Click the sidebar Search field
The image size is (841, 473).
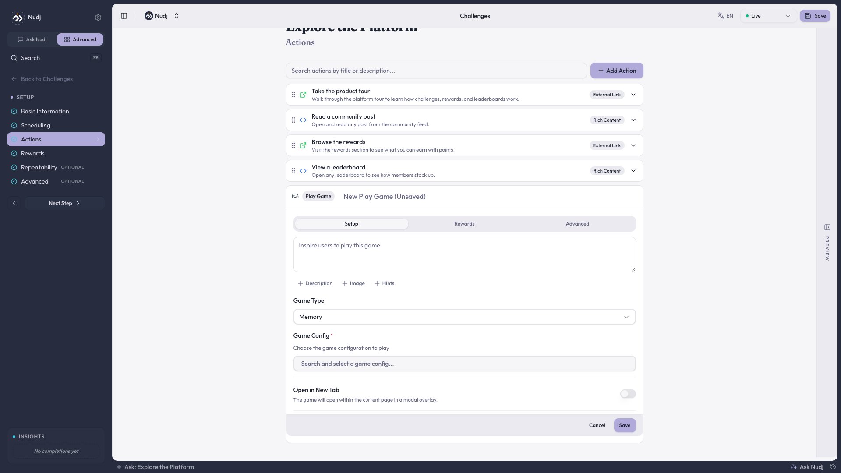(56, 58)
